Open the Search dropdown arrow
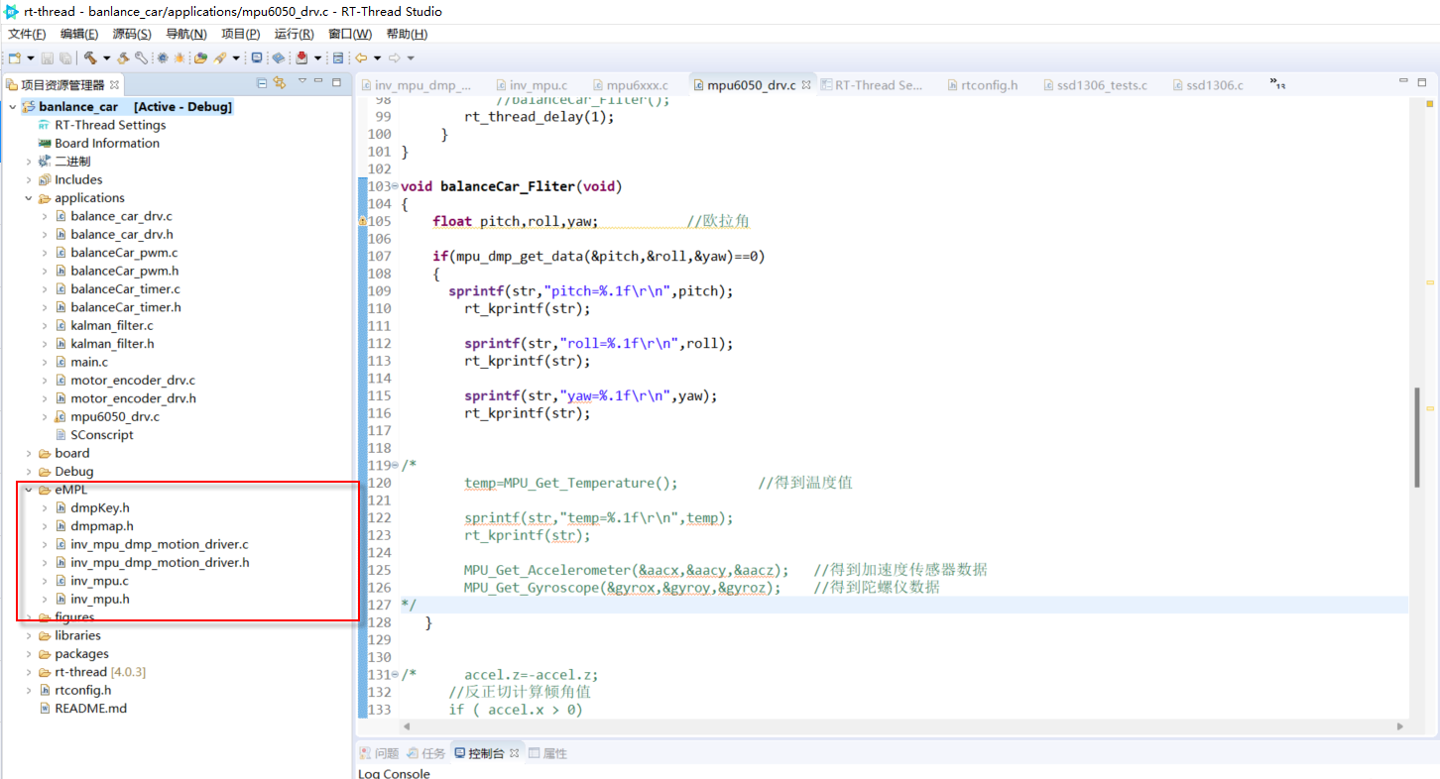The width and height of the screenshot is (1440, 779). pyautogui.click(x=236, y=58)
